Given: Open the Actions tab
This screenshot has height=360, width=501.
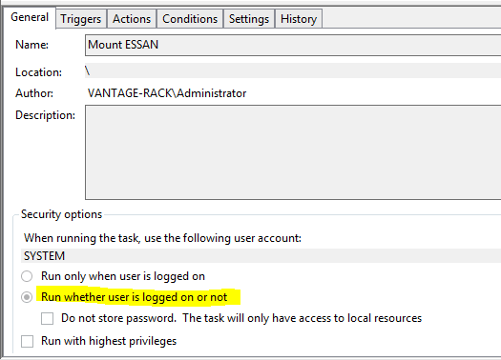Looking at the screenshot, I should (132, 19).
